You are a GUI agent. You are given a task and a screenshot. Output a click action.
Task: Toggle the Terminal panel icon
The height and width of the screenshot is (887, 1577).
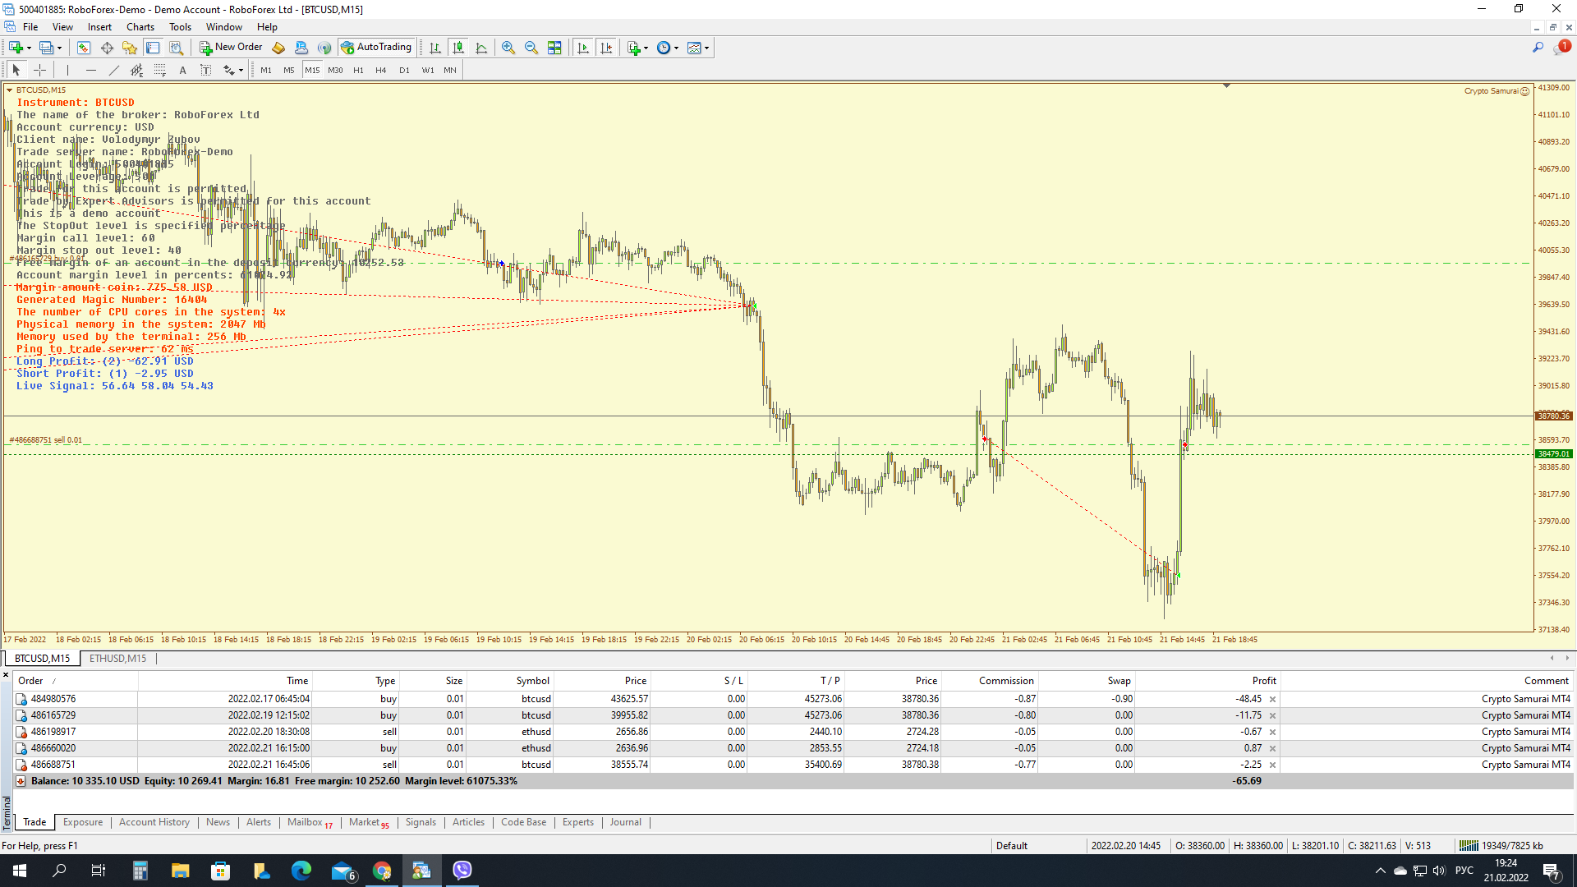[153, 48]
